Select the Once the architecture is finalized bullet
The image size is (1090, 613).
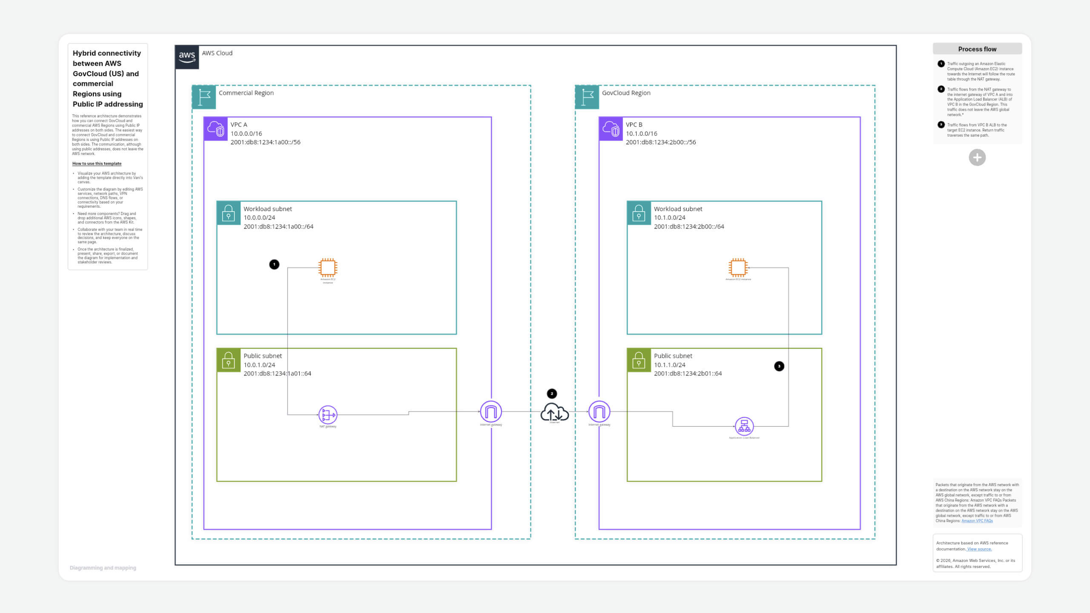click(108, 256)
